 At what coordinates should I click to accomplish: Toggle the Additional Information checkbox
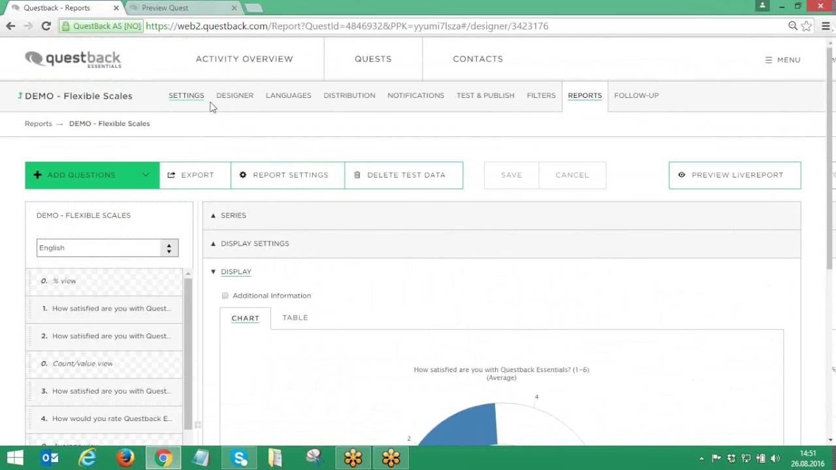pyautogui.click(x=225, y=296)
